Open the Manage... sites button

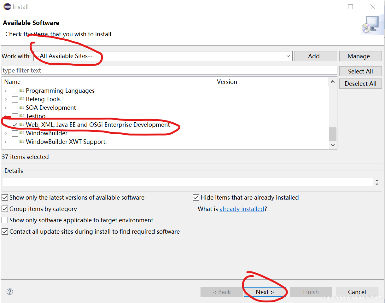coord(360,56)
